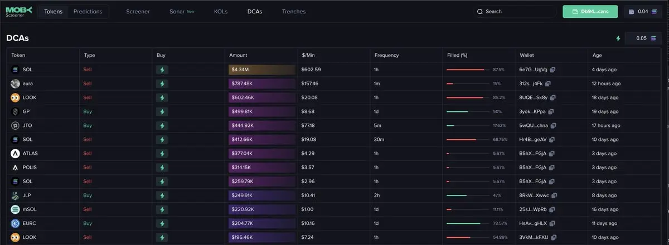Click the quick buy lightning button for EURC

[162, 223]
